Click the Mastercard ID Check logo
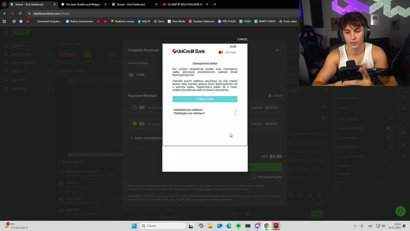This screenshot has width=410, height=231. point(227,52)
